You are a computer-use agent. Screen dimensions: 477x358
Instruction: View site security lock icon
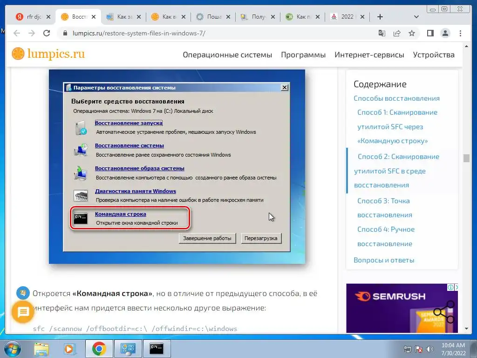pos(65,33)
